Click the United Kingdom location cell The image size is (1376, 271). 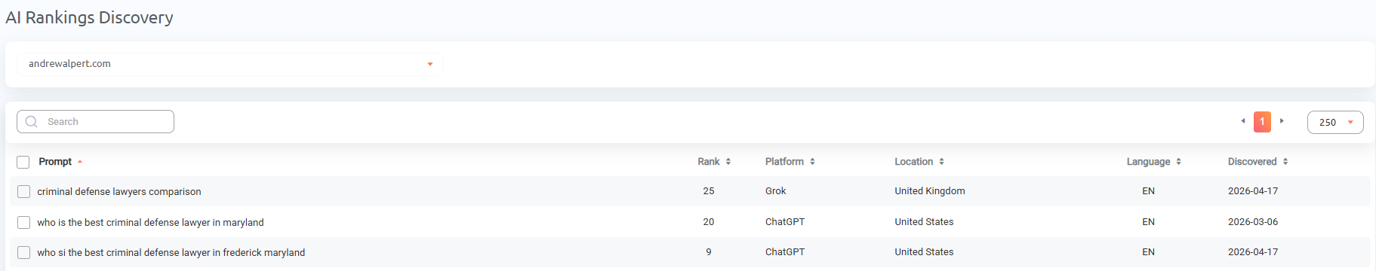point(930,191)
